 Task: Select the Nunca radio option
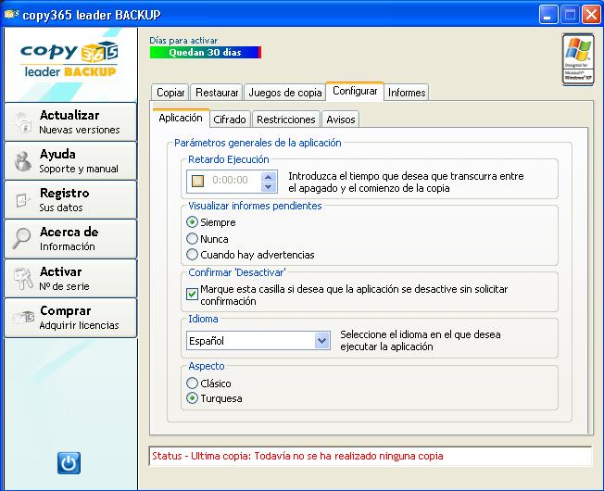coord(192,239)
